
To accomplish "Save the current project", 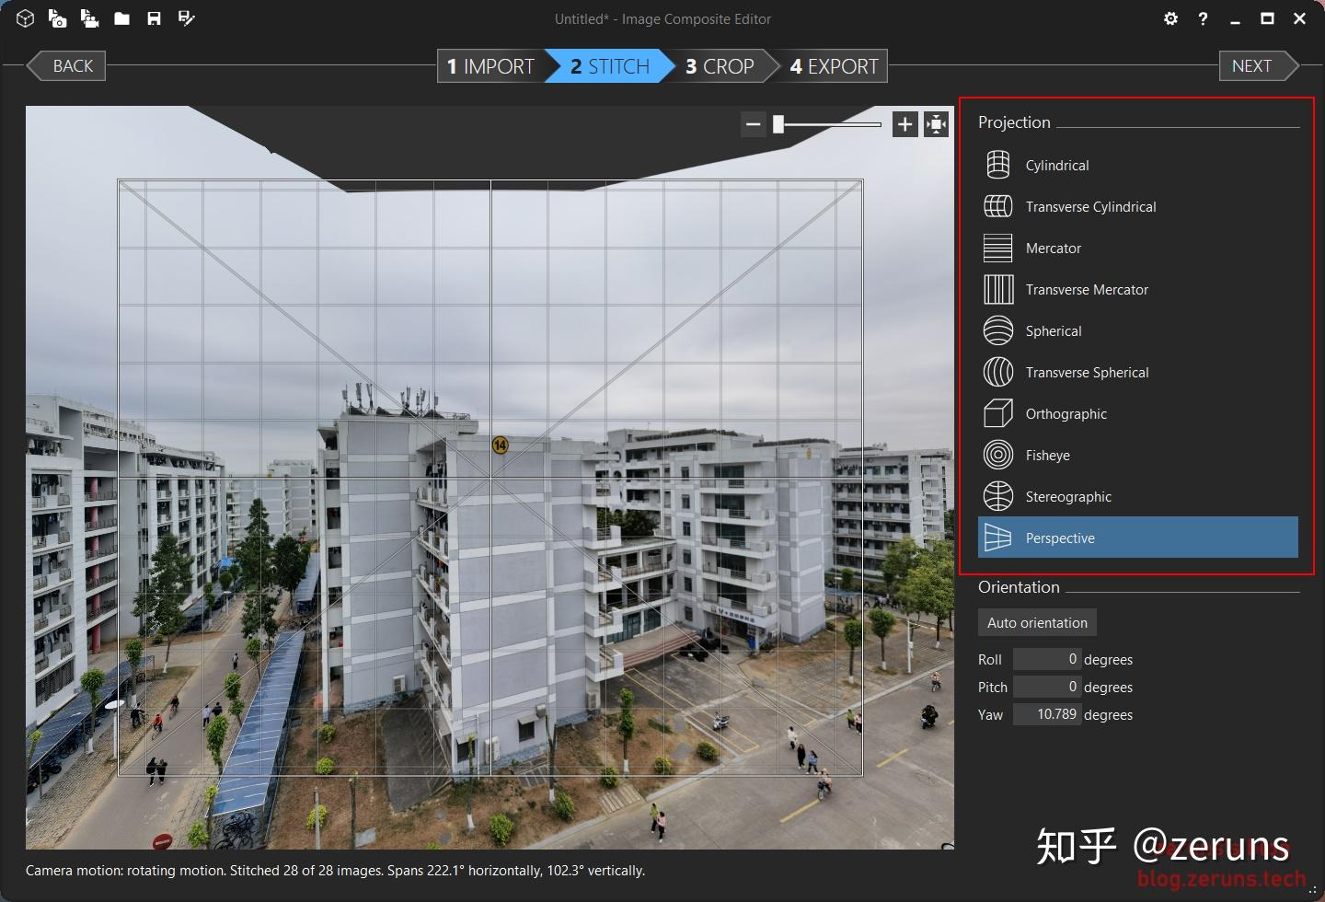I will coord(154,18).
